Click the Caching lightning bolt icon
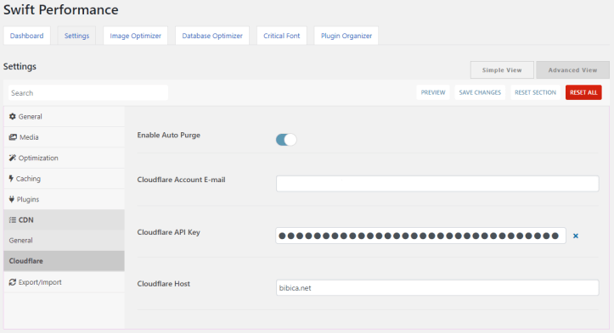This screenshot has height=333, width=614. 11,179
